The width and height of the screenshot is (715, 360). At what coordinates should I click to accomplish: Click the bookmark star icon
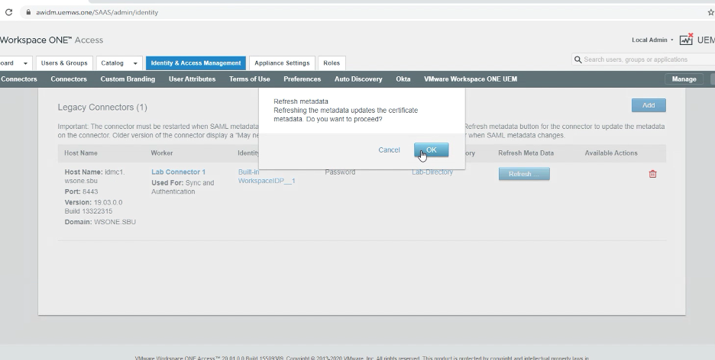[x=710, y=13]
